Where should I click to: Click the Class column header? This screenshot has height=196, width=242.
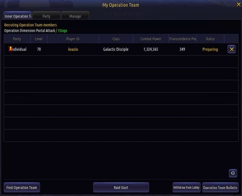tap(116, 39)
